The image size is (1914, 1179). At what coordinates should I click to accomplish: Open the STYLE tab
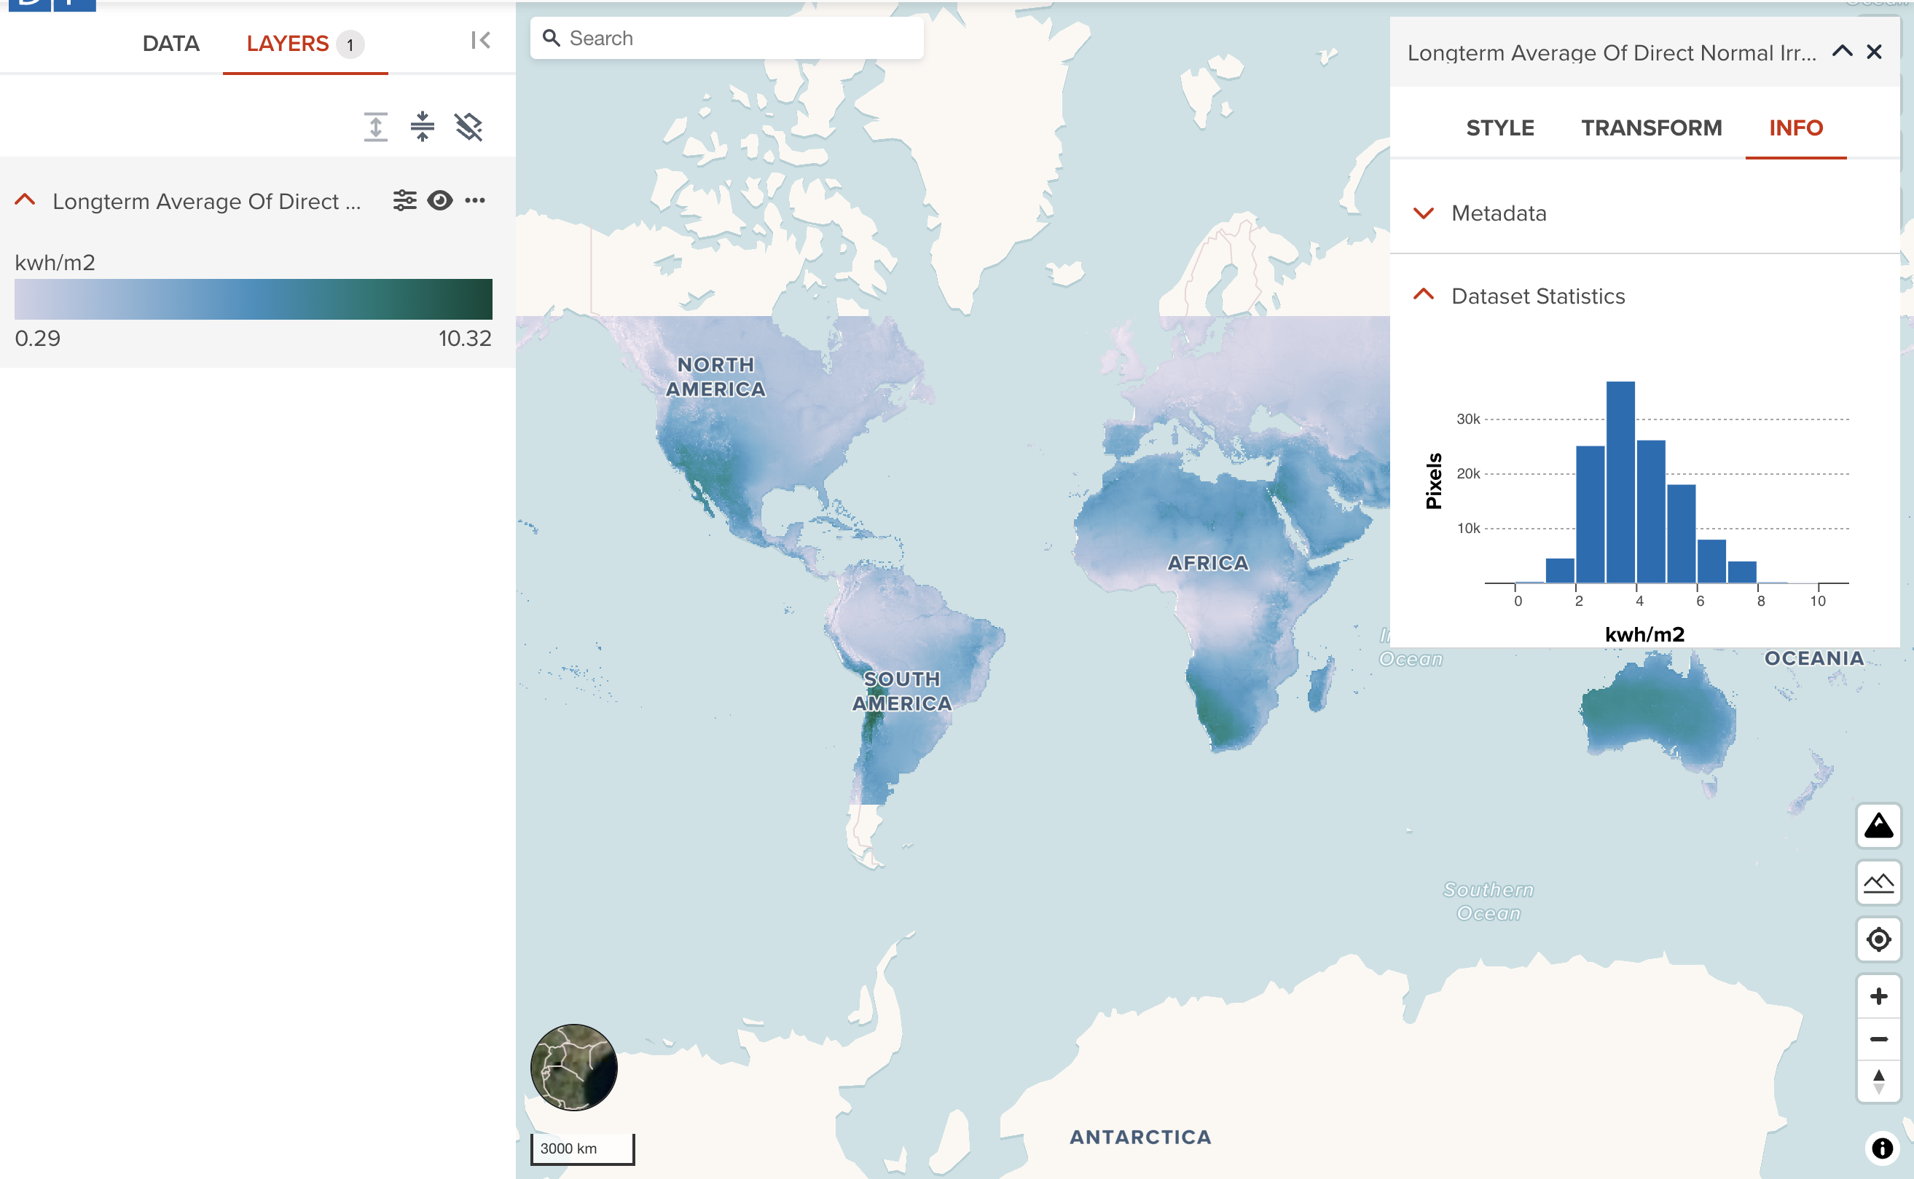1500,128
